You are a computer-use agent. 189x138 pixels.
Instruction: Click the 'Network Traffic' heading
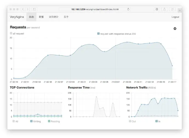[x=137, y=87]
